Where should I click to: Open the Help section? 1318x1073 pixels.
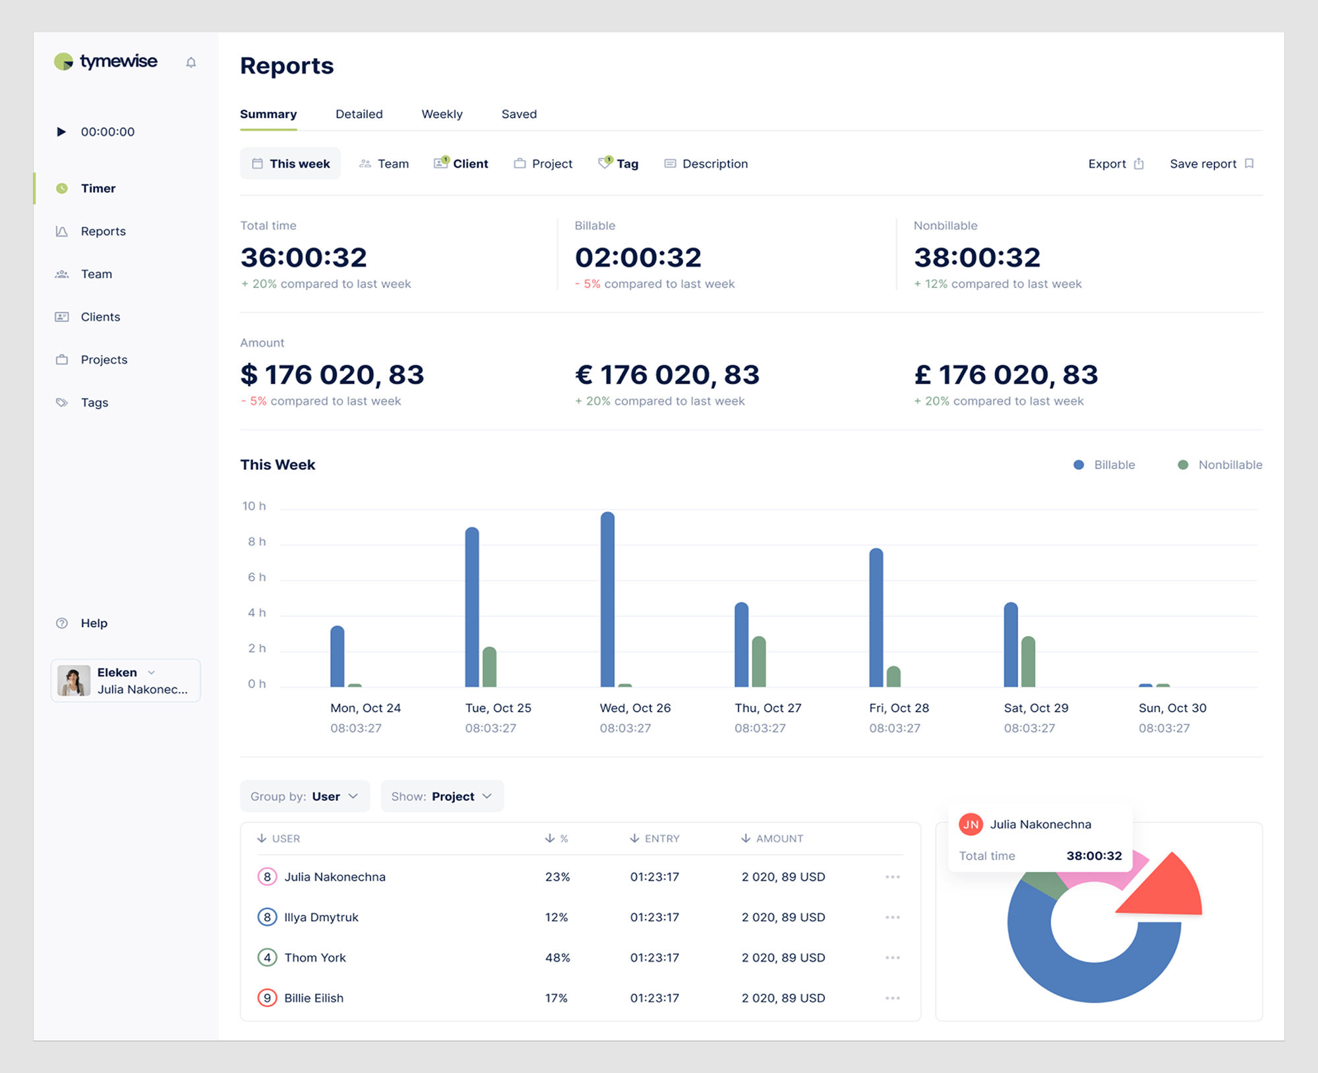[94, 623]
